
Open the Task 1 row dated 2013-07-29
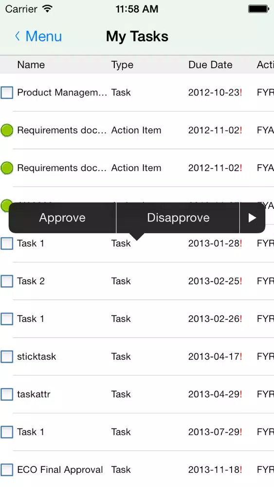pos(137,432)
